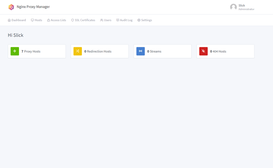Viewport: 273px width, 168px height.
Task: Click the red 404 Hosts icon
Action: (x=203, y=51)
